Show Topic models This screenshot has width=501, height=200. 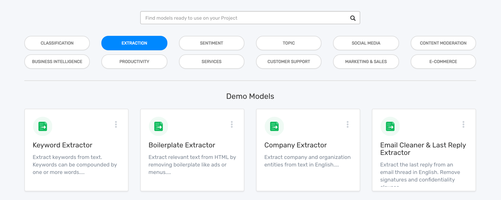pos(289,43)
